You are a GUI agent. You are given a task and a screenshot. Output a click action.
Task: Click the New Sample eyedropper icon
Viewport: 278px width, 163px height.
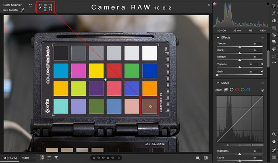pyautogui.click(x=22, y=10)
